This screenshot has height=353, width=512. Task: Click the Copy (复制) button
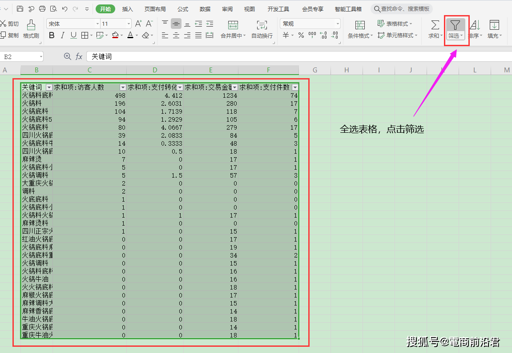coord(9,35)
